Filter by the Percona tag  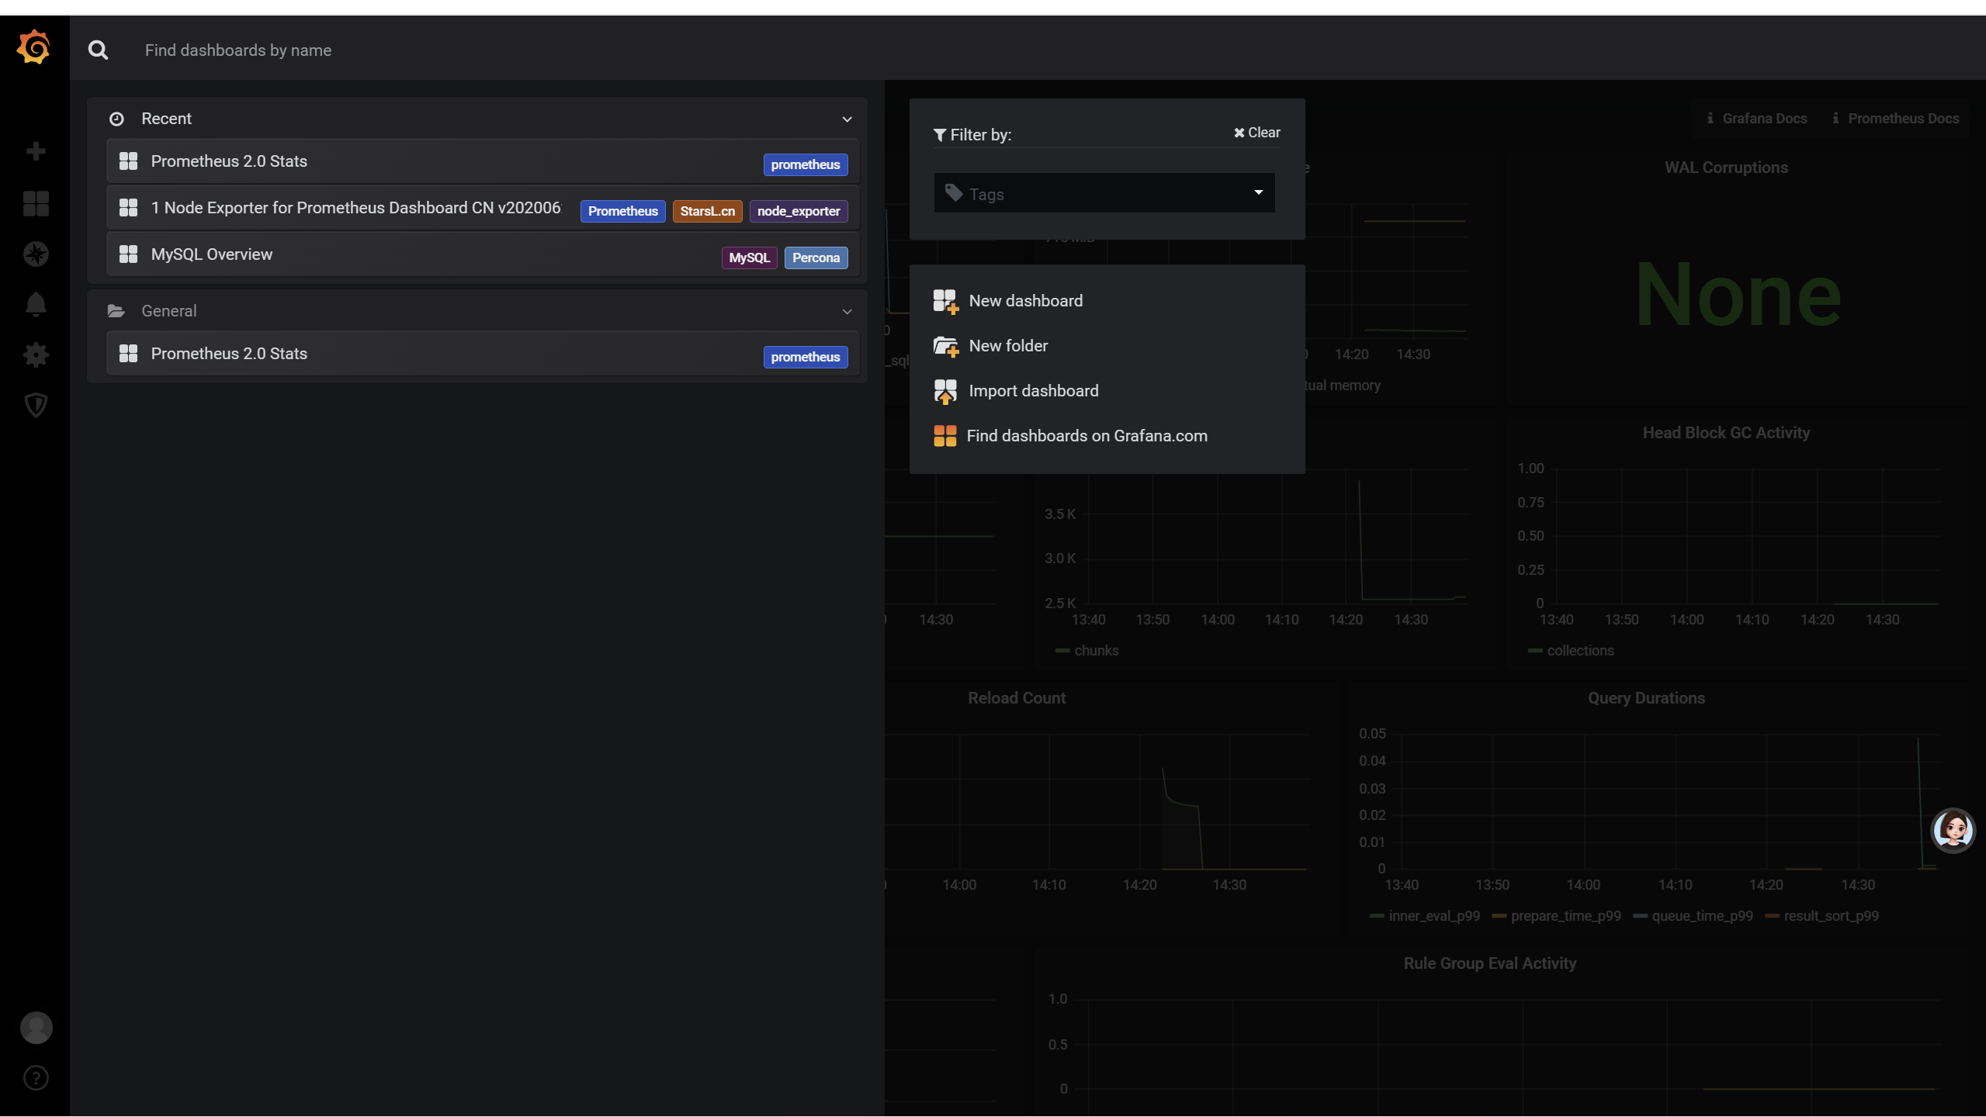[x=816, y=258]
